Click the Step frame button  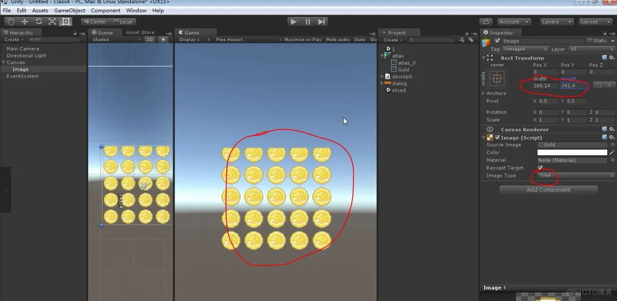tap(322, 22)
